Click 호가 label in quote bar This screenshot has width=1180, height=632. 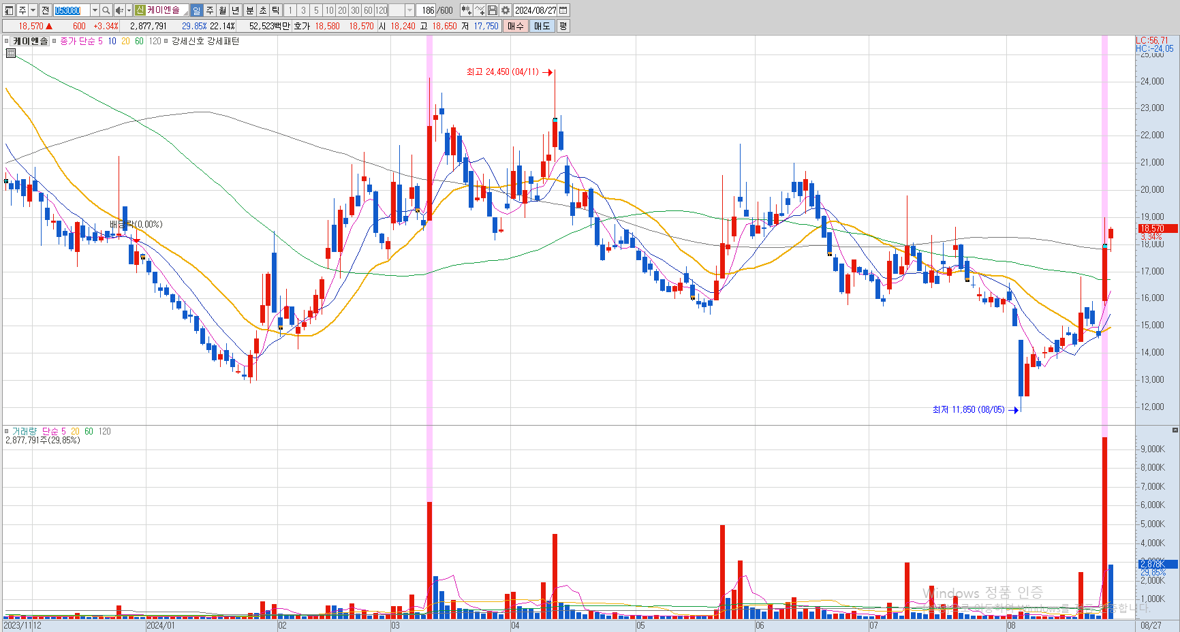pyautogui.click(x=302, y=26)
